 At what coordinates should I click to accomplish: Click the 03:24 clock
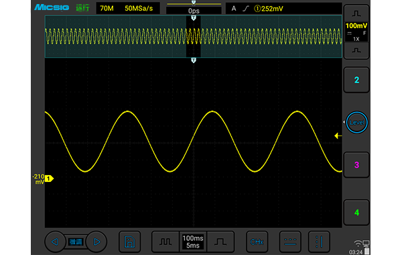click(356, 252)
